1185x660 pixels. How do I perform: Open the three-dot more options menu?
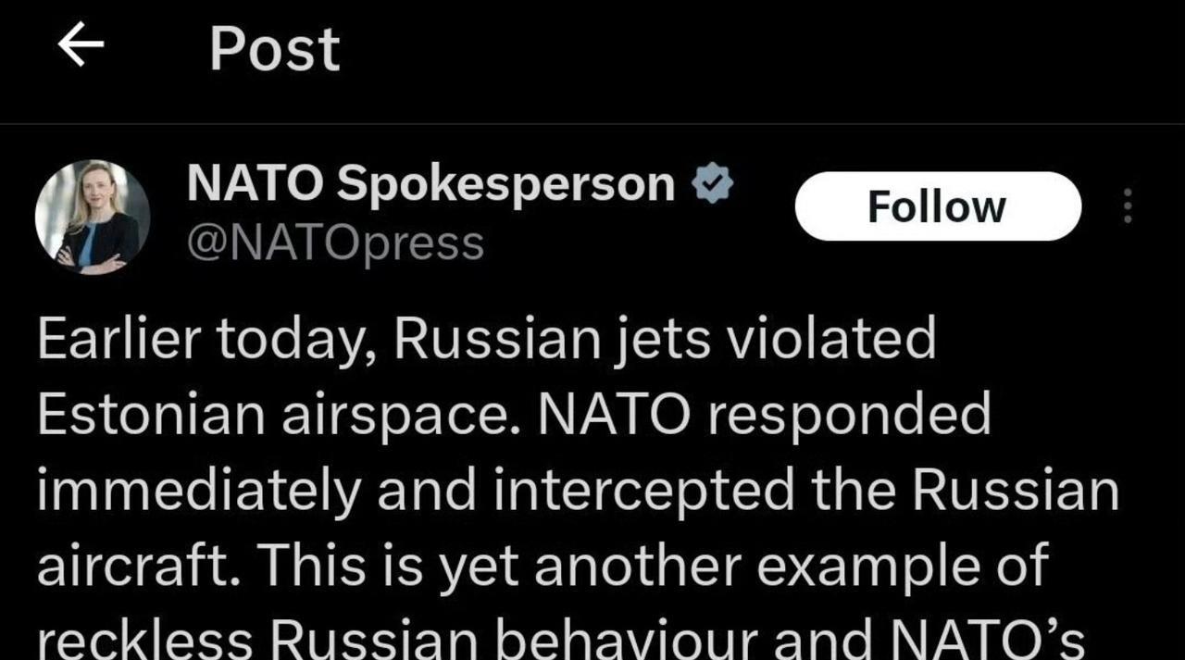[1127, 206]
